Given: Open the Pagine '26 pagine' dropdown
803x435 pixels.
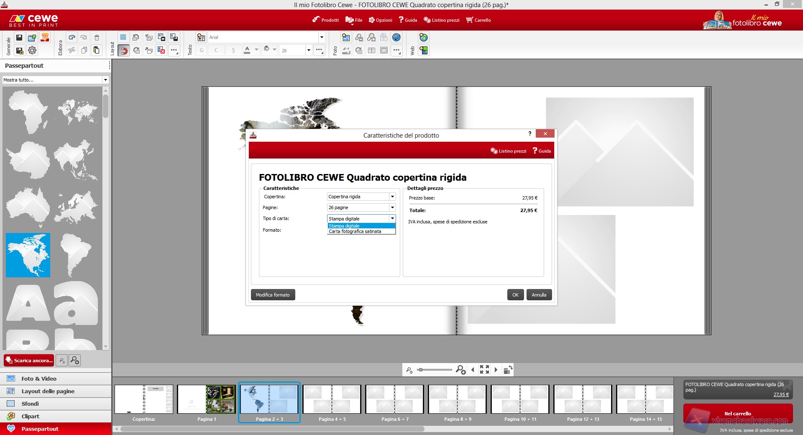Looking at the screenshot, I should [392, 207].
